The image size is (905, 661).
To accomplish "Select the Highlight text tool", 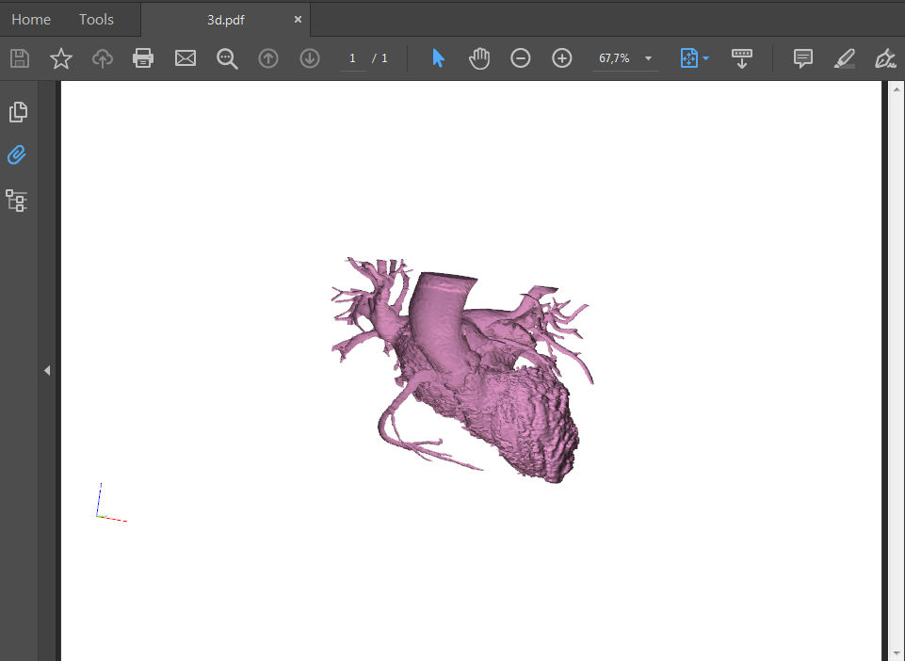I will pyautogui.click(x=844, y=58).
